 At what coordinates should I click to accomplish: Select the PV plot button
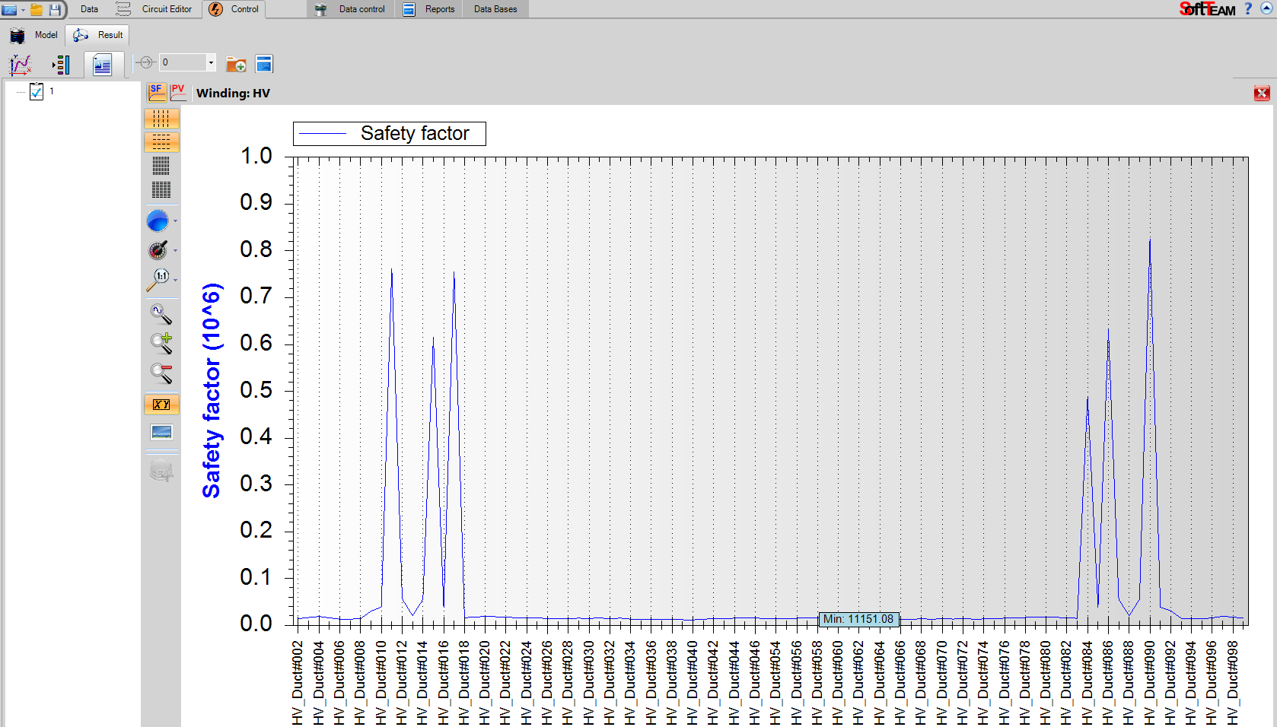click(178, 92)
